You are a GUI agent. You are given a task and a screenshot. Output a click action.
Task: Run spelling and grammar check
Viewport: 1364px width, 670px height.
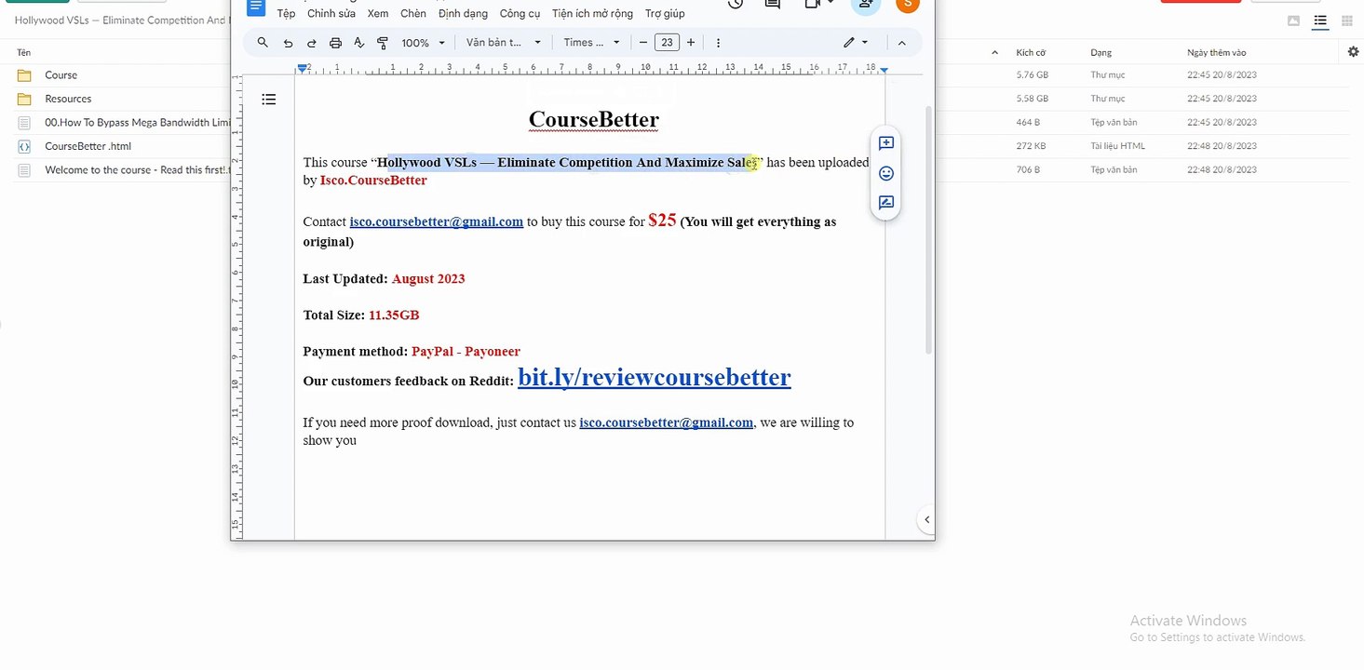tap(358, 43)
